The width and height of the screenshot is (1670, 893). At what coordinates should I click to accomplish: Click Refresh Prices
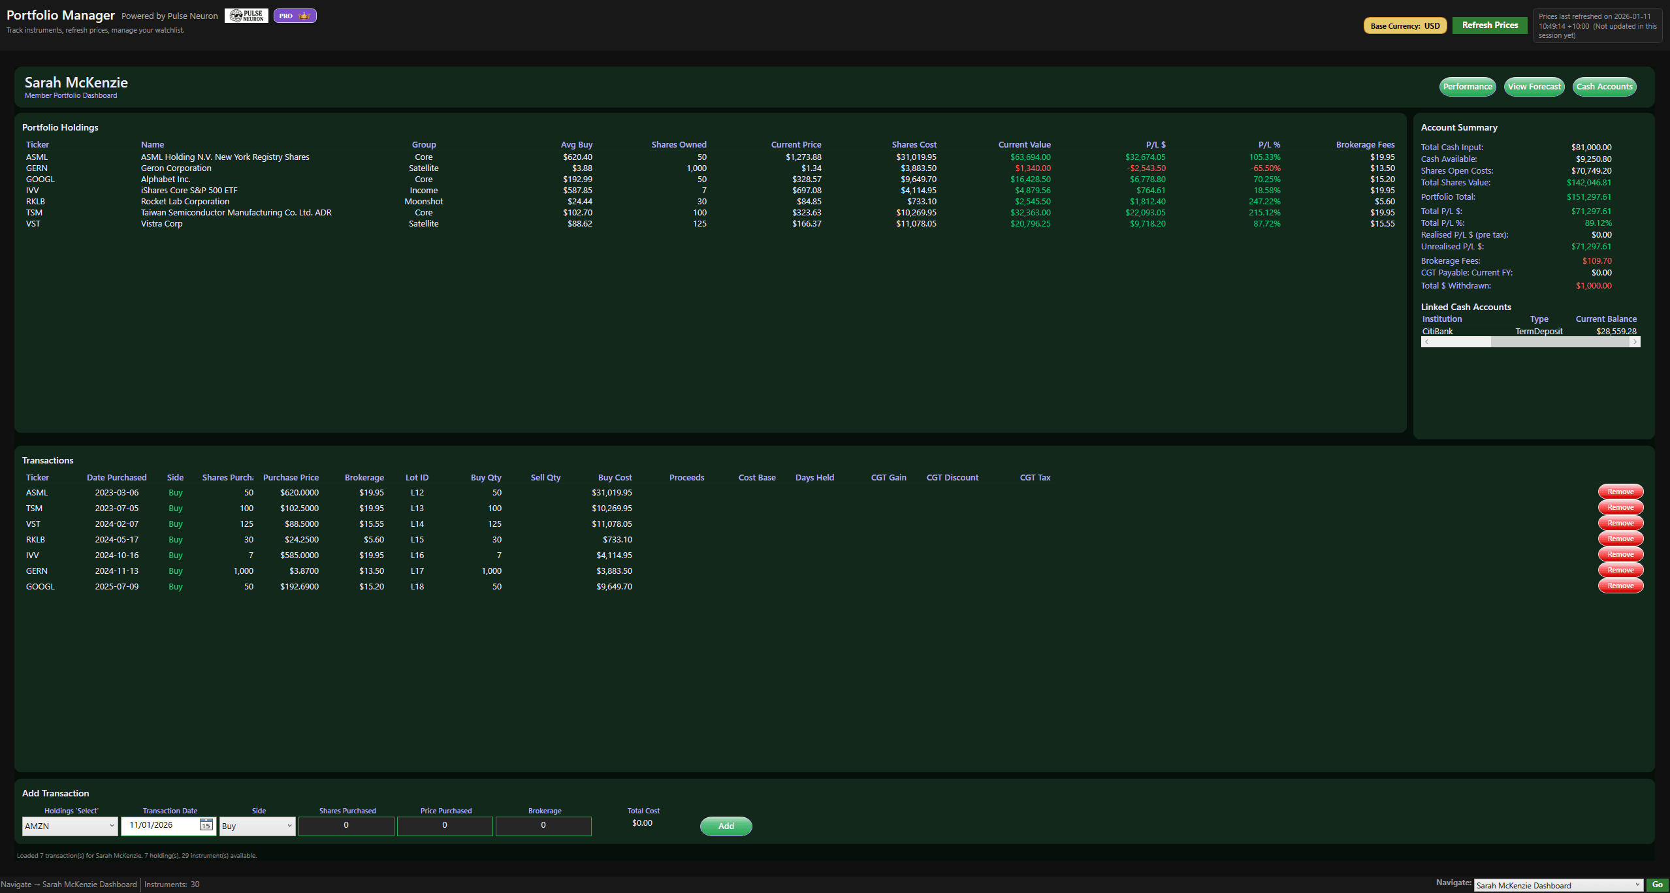(1489, 25)
